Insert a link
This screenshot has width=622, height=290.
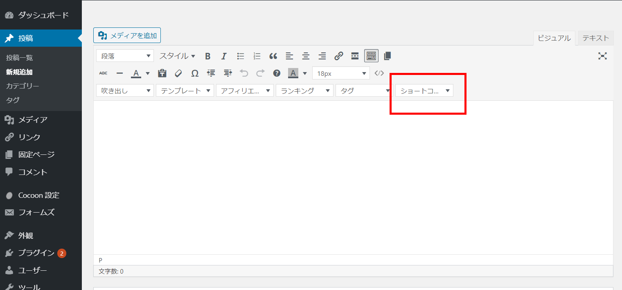pyautogui.click(x=338, y=56)
